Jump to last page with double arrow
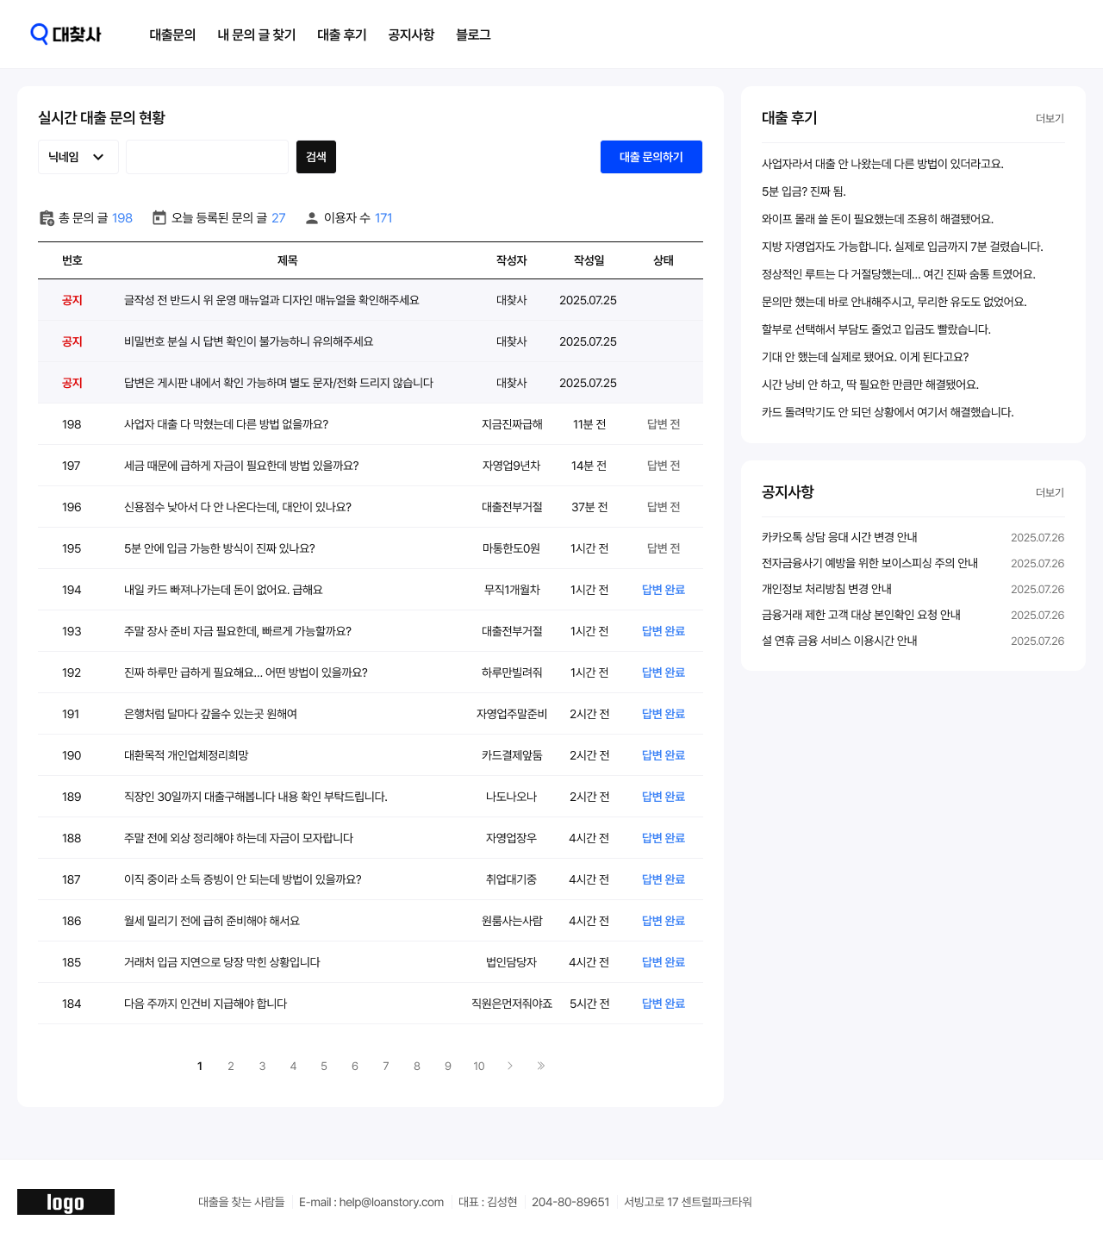The height and width of the screenshot is (1245, 1103). [x=541, y=1067]
